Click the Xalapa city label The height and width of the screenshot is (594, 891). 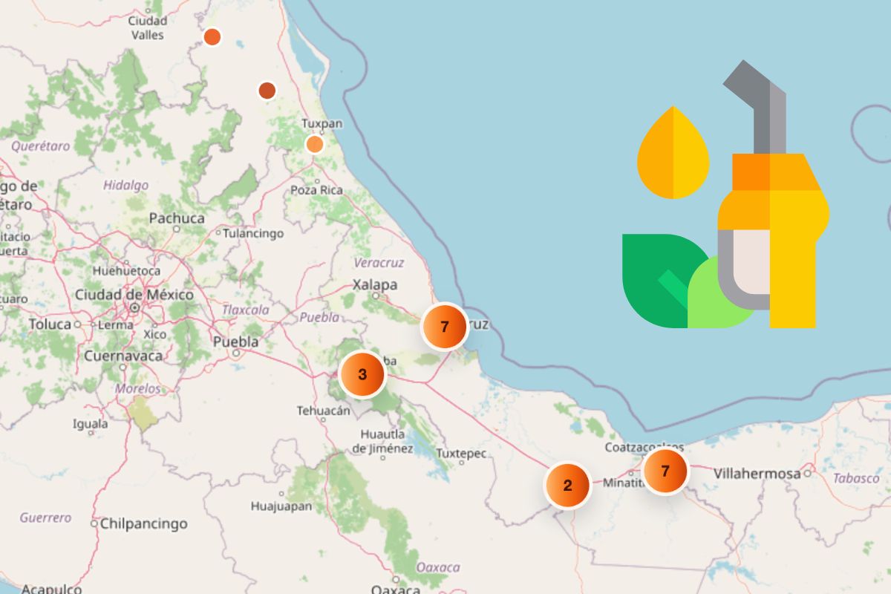pyautogui.click(x=375, y=284)
